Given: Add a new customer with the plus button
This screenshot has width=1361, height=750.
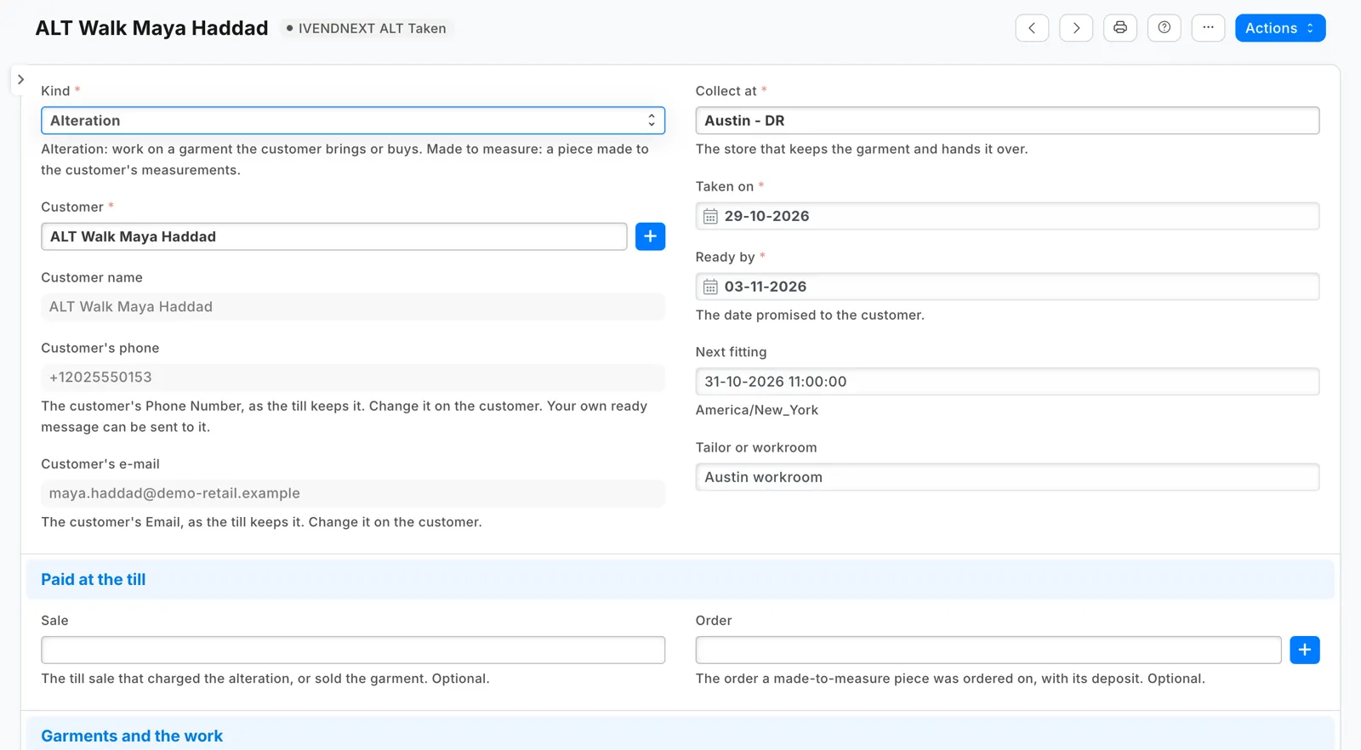Looking at the screenshot, I should click(x=650, y=236).
